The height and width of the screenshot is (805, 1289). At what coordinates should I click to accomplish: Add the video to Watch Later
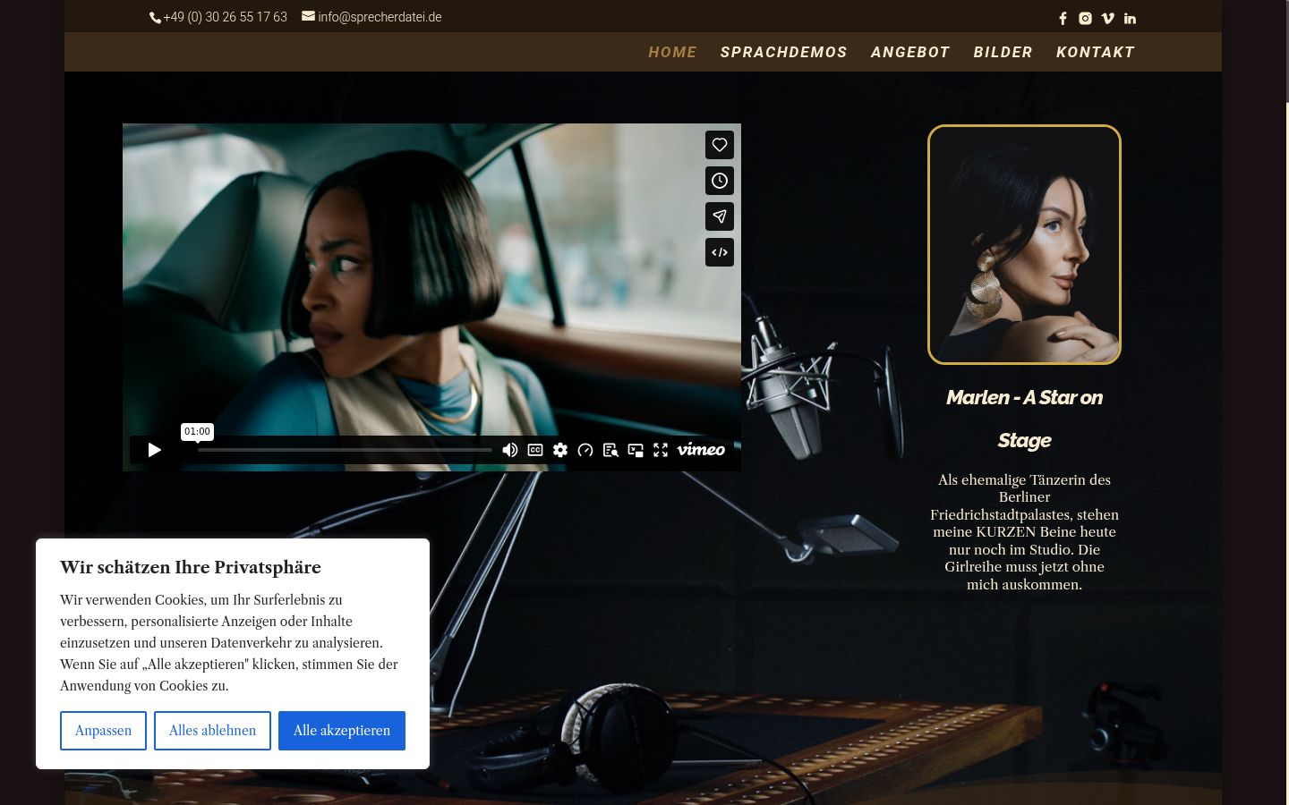tap(720, 181)
